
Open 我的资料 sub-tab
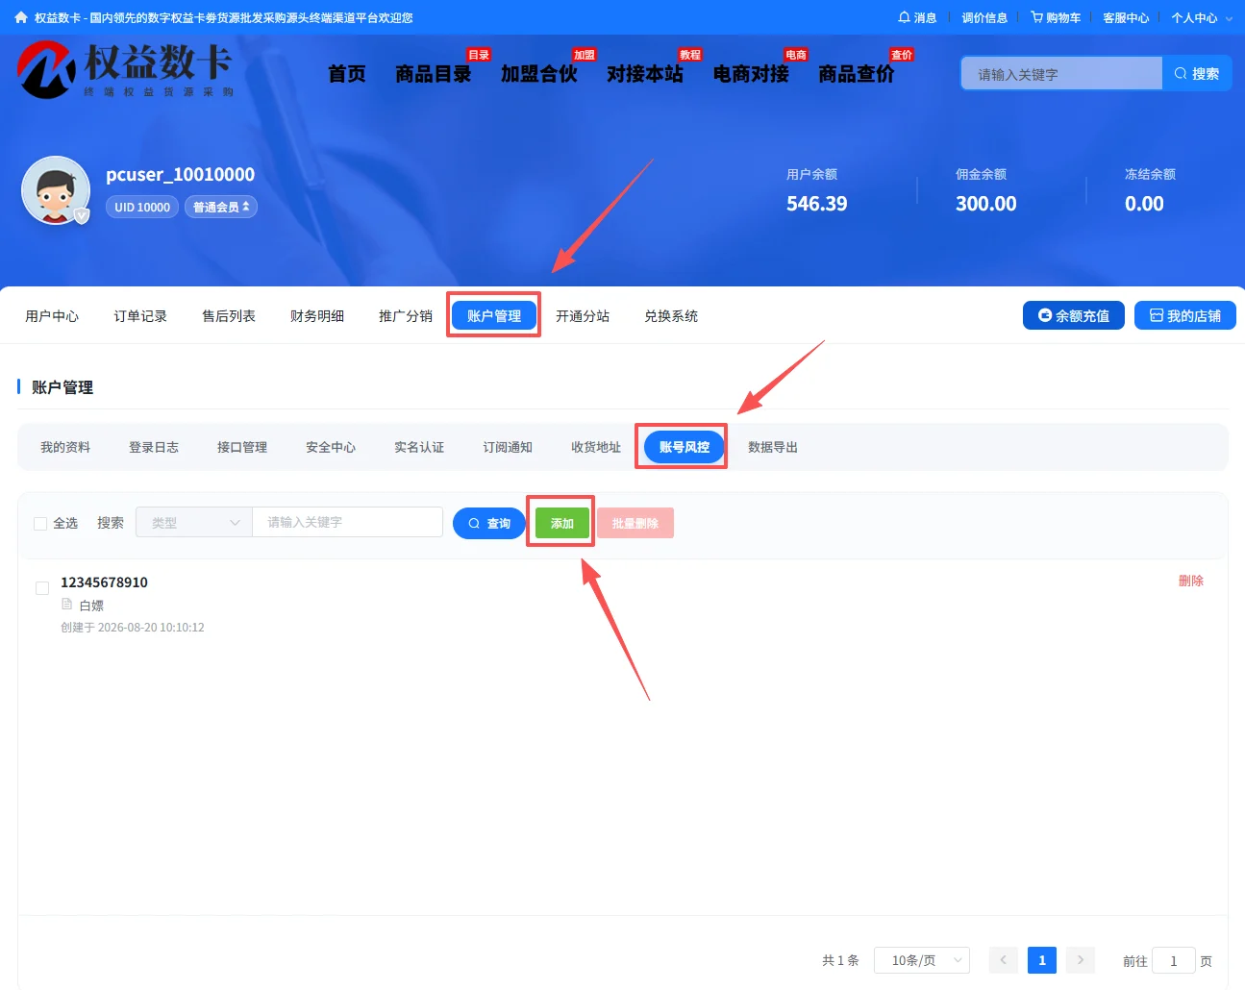65,447
